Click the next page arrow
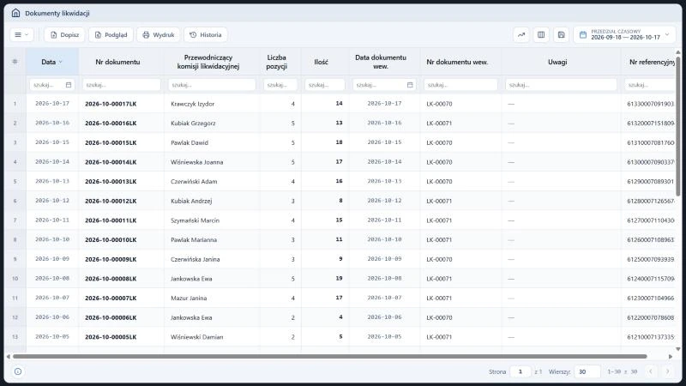The height and width of the screenshot is (386, 686). 668,371
